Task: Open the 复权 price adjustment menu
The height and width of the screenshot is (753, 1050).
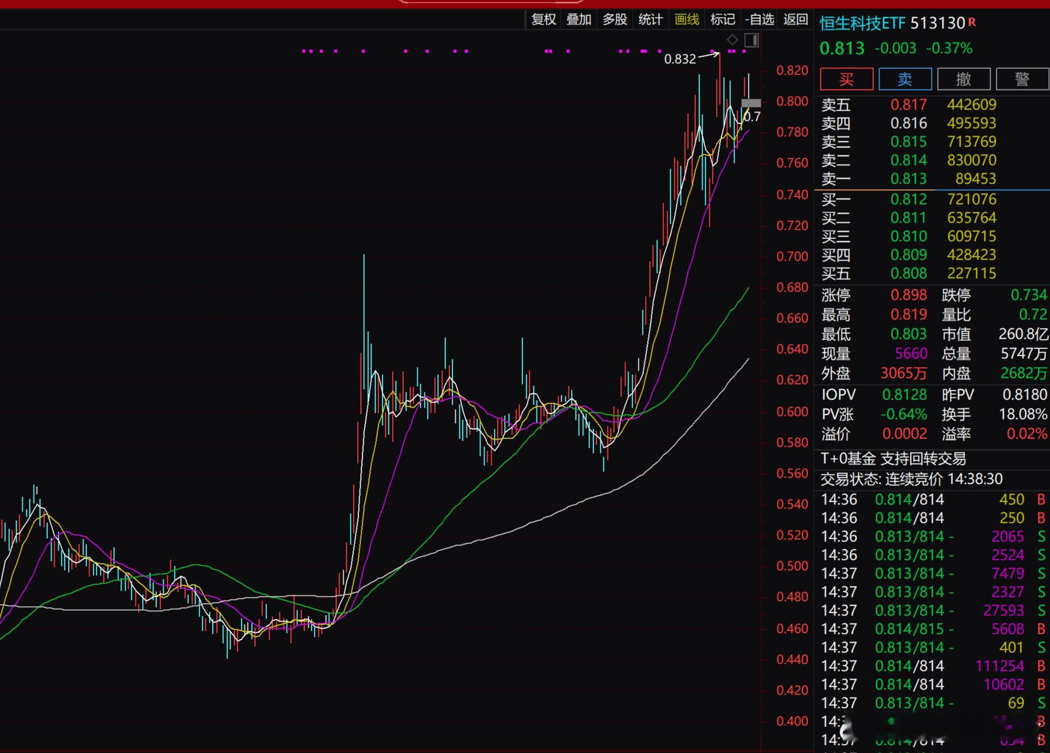Action: pyautogui.click(x=544, y=19)
